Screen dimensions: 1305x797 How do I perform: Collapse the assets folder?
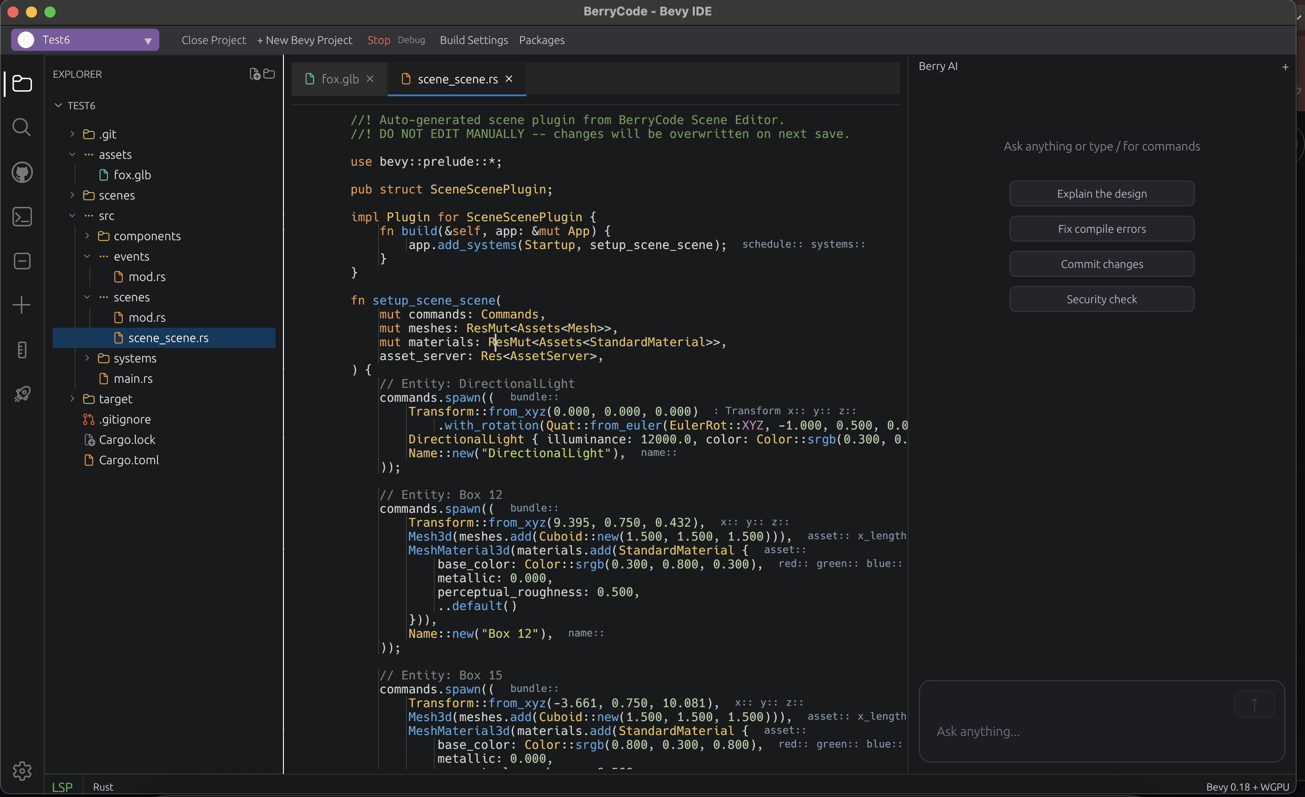(73, 155)
